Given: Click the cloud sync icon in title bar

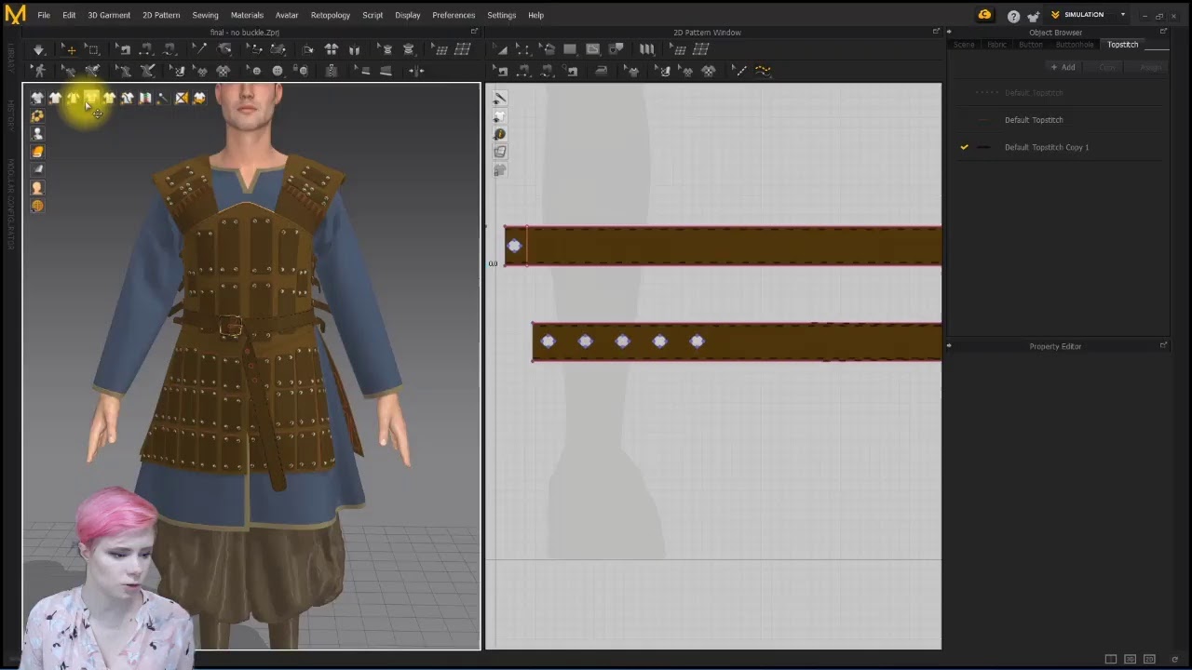Looking at the screenshot, I should point(984,15).
